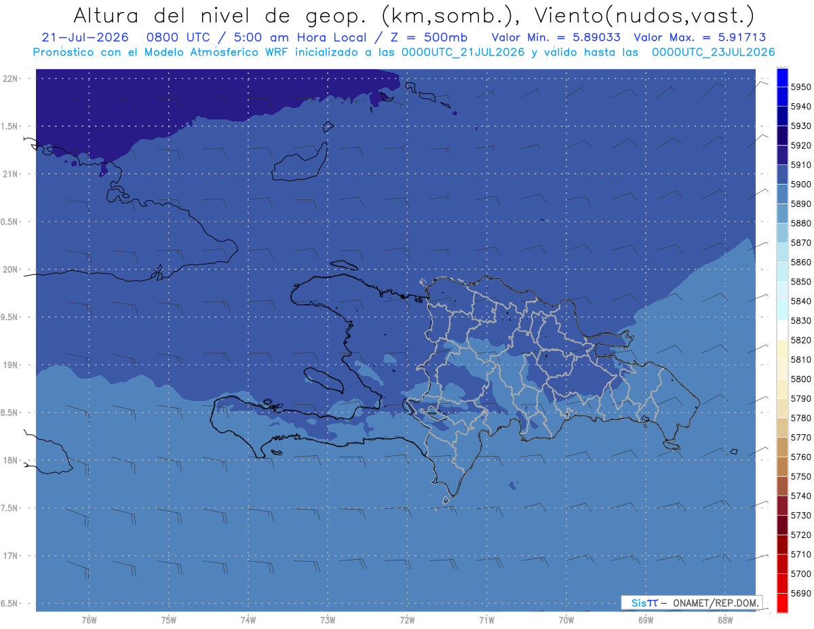This screenshot has height=629, width=814.
Task: Click the 5940 legend value
Action: [800, 107]
